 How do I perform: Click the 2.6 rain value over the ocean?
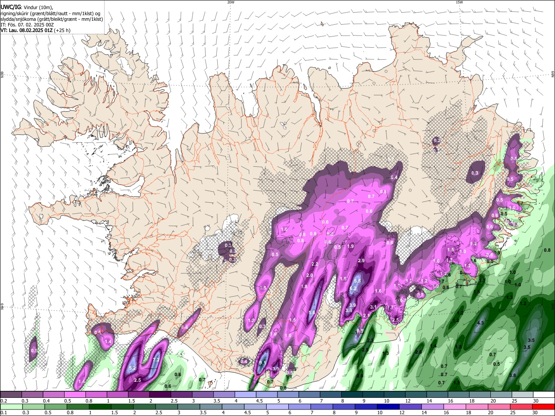[419, 352]
